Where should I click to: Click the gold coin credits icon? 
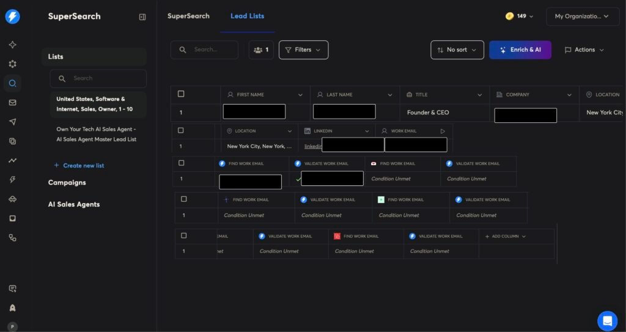(509, 17)
